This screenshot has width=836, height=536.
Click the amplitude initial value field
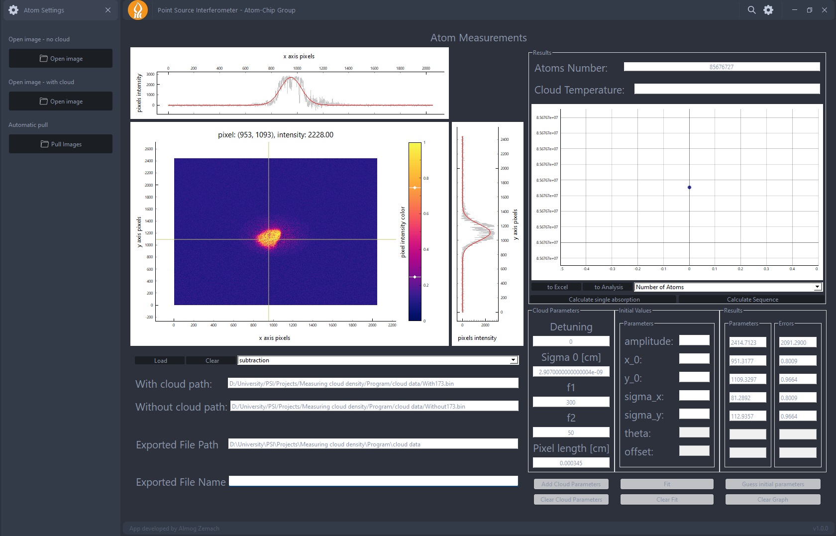(x=694, y=340)
